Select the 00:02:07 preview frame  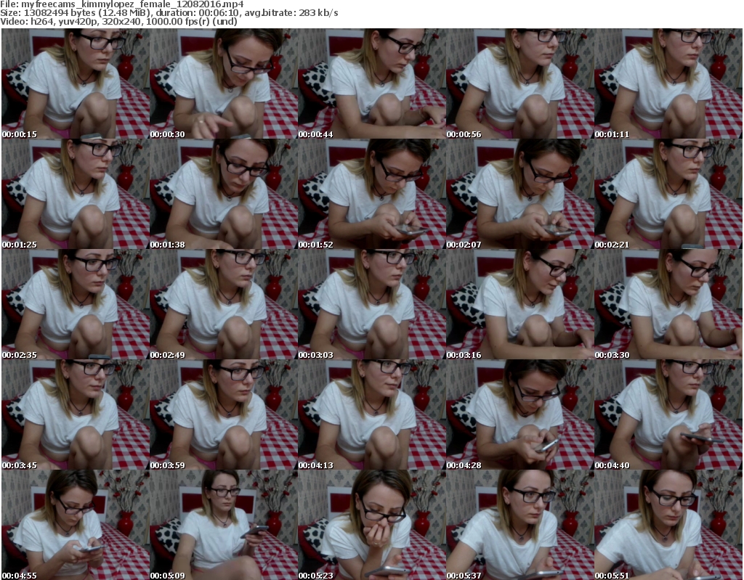[520, 194]
